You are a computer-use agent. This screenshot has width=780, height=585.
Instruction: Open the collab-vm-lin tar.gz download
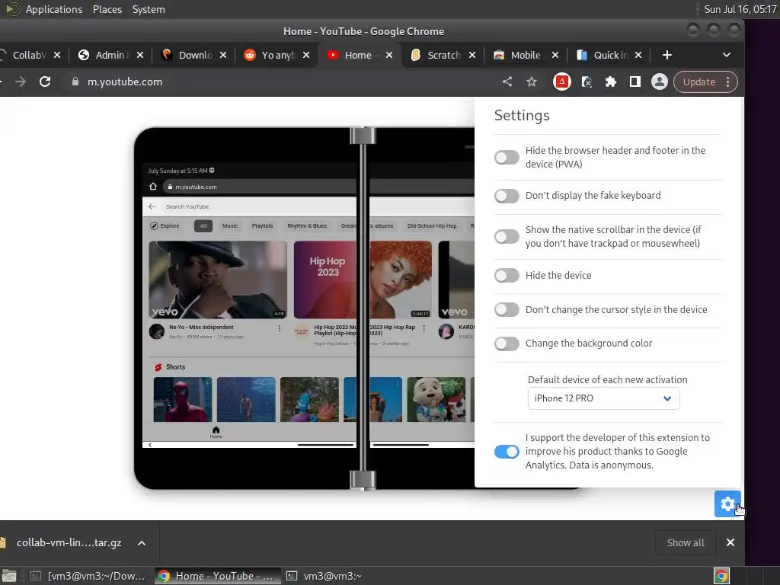tap(69, 542)
